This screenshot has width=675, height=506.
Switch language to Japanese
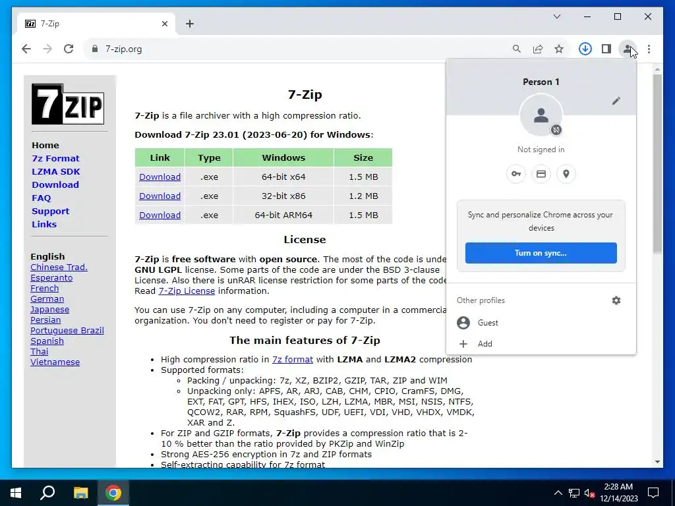point(49,310)
